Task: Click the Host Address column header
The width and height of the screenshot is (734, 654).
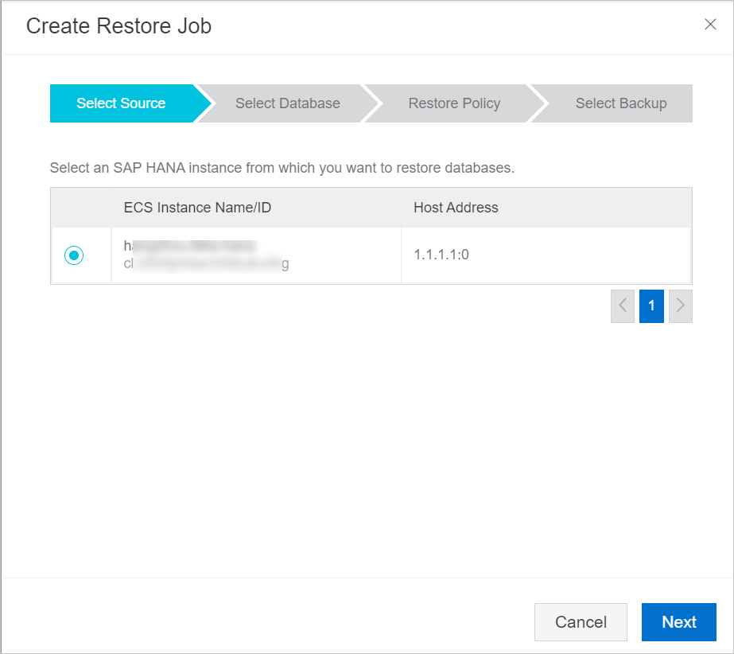Action: tap(456, 208)
